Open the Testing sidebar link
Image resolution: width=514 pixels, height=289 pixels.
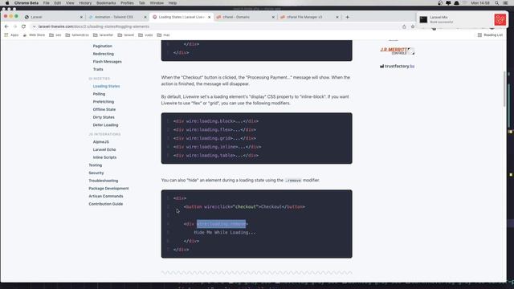tap(96, 165)
